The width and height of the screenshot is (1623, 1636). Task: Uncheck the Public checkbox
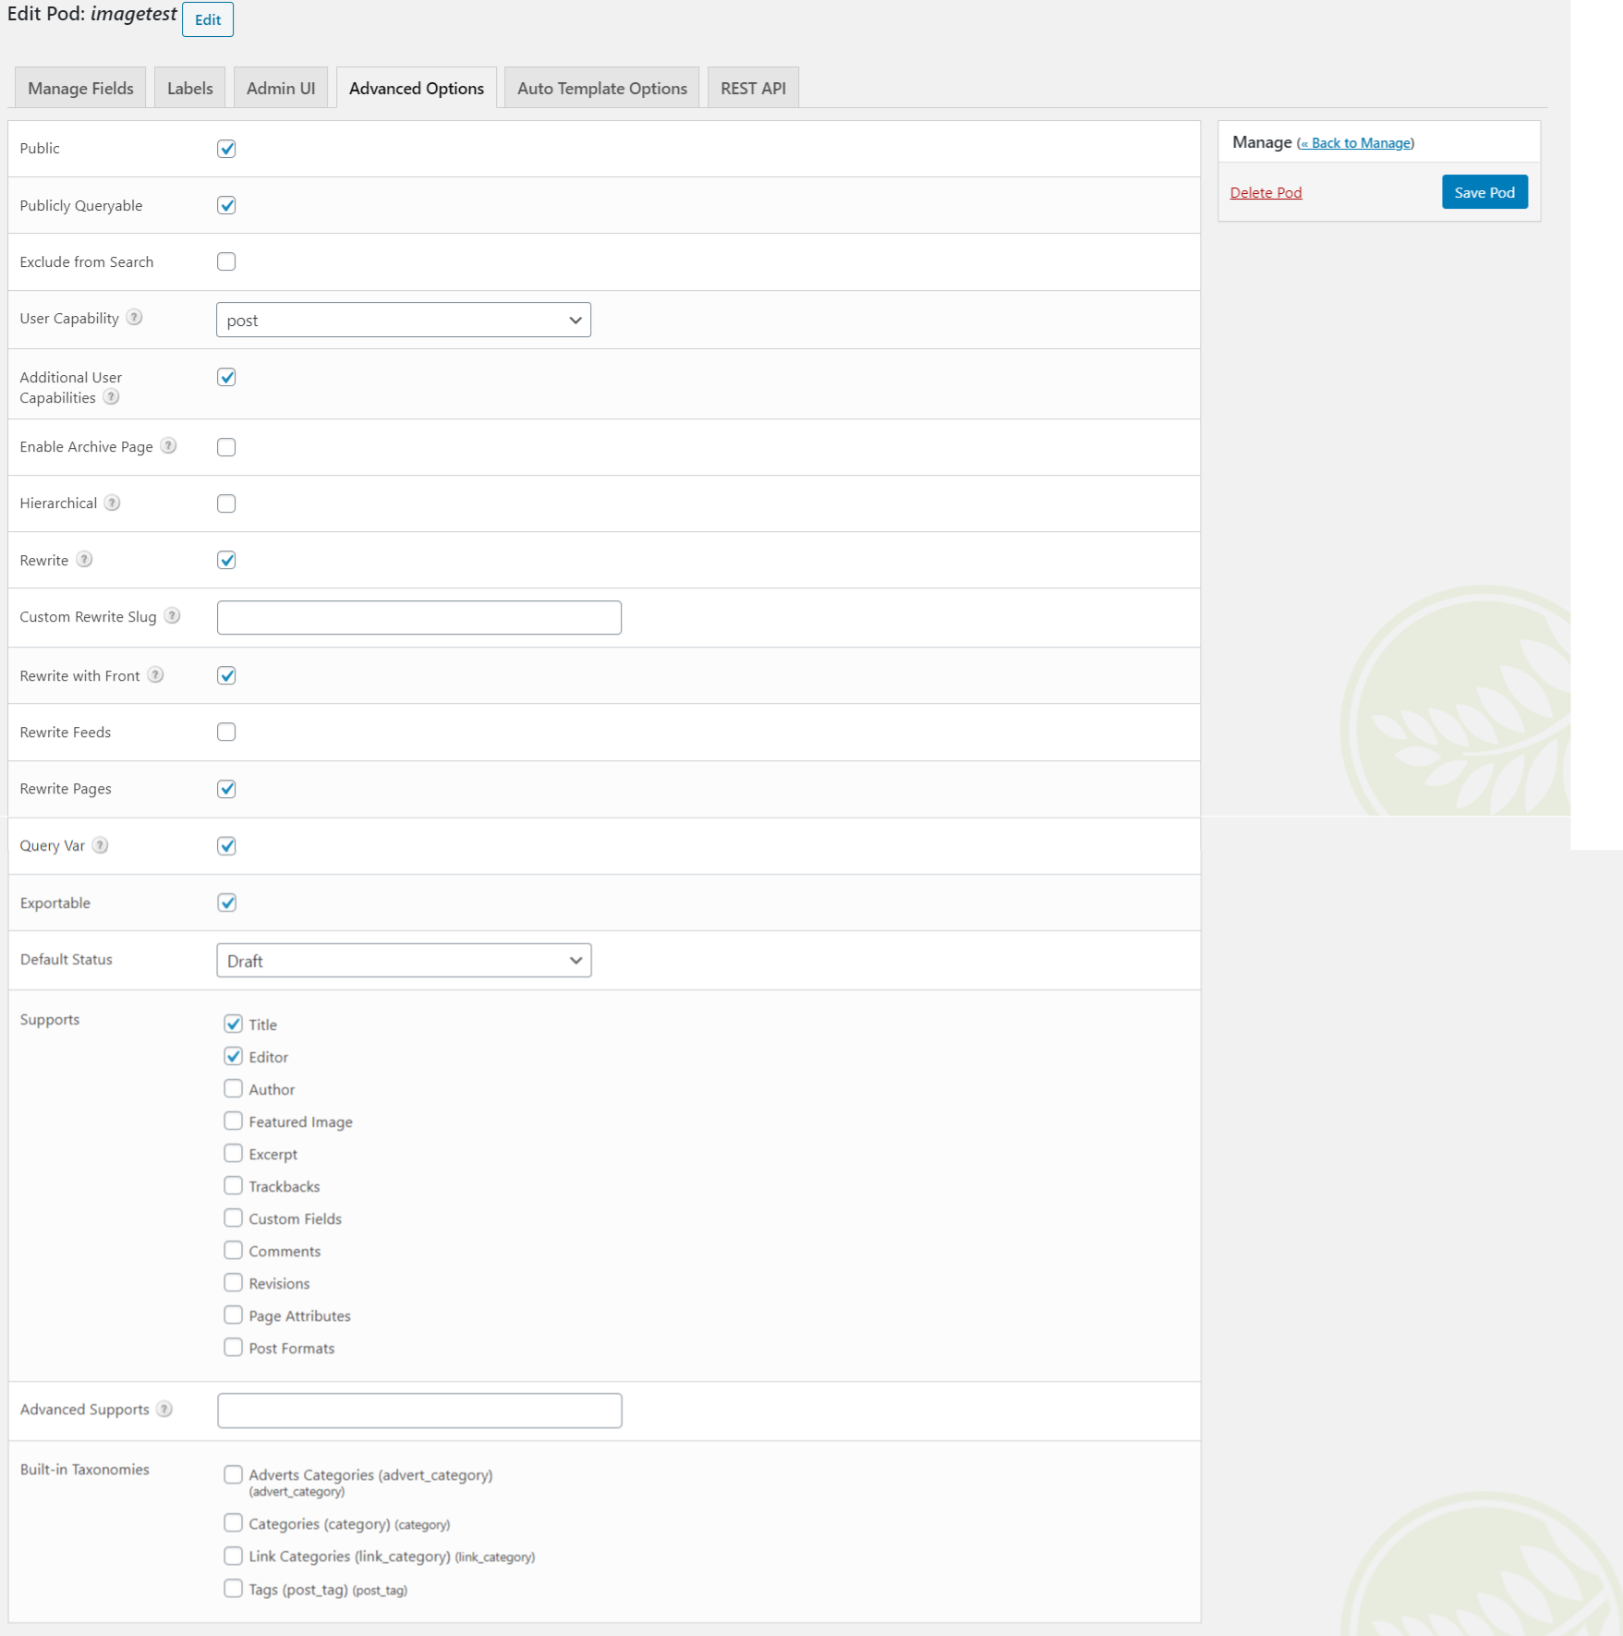pos(226,149)
